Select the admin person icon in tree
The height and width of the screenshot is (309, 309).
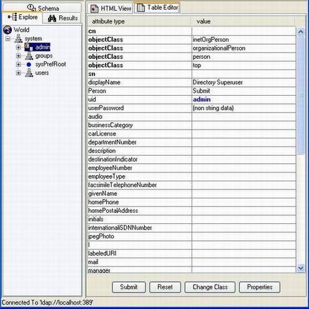29,47
